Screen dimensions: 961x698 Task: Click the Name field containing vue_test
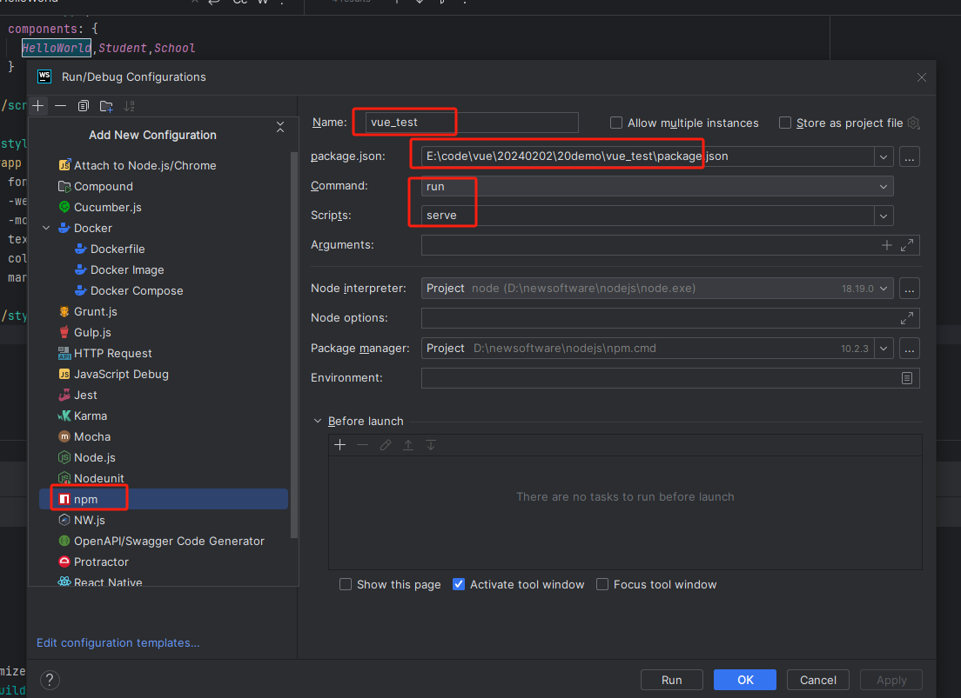point(471,123)
